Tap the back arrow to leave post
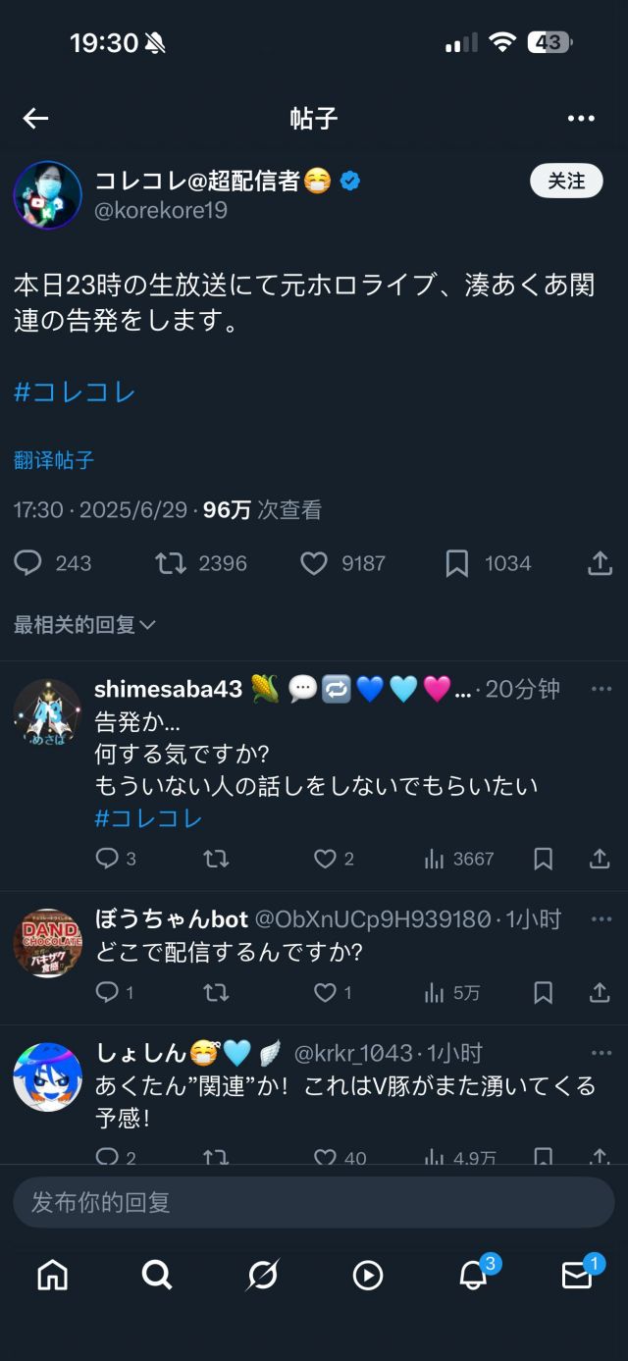The image size is (628, 1361). pos(35,118)
